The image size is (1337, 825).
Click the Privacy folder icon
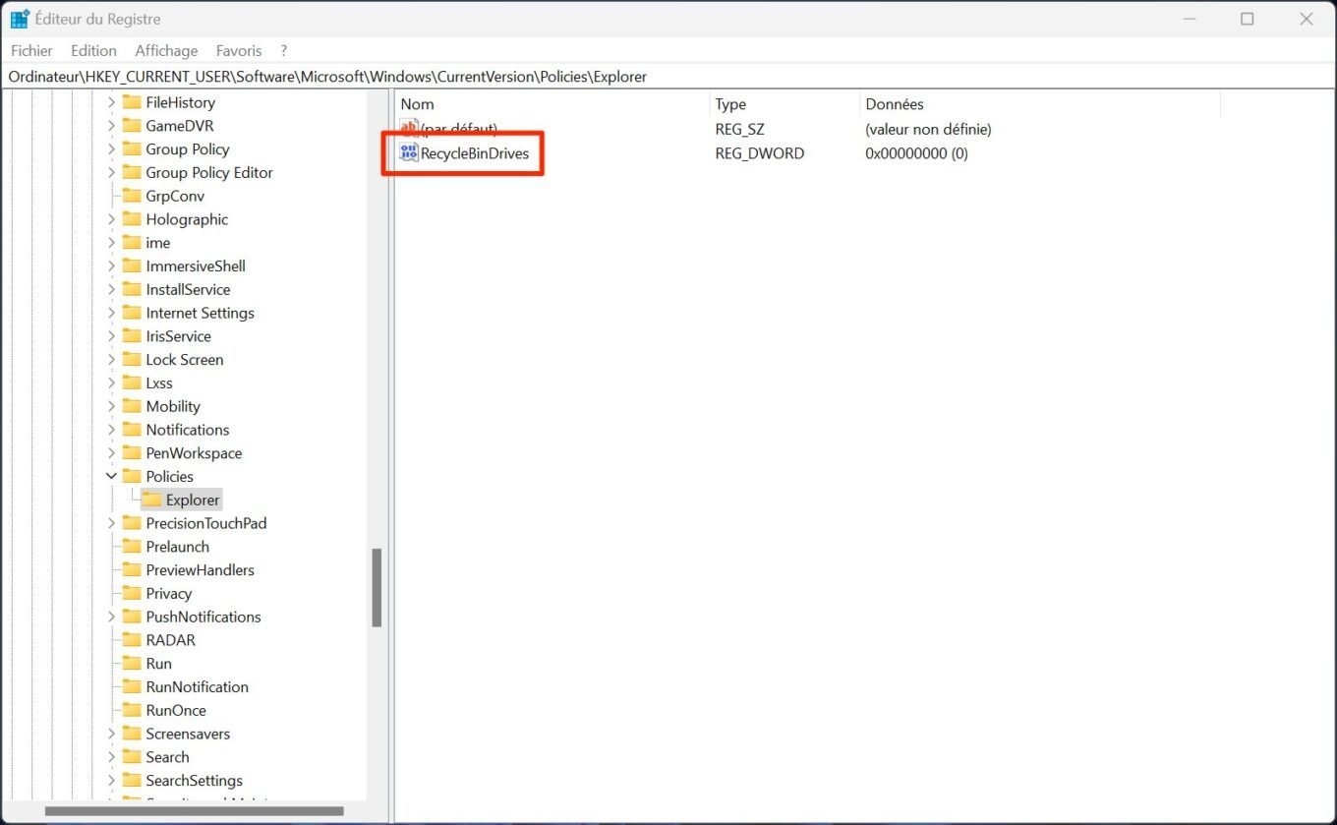click(132, 593)
